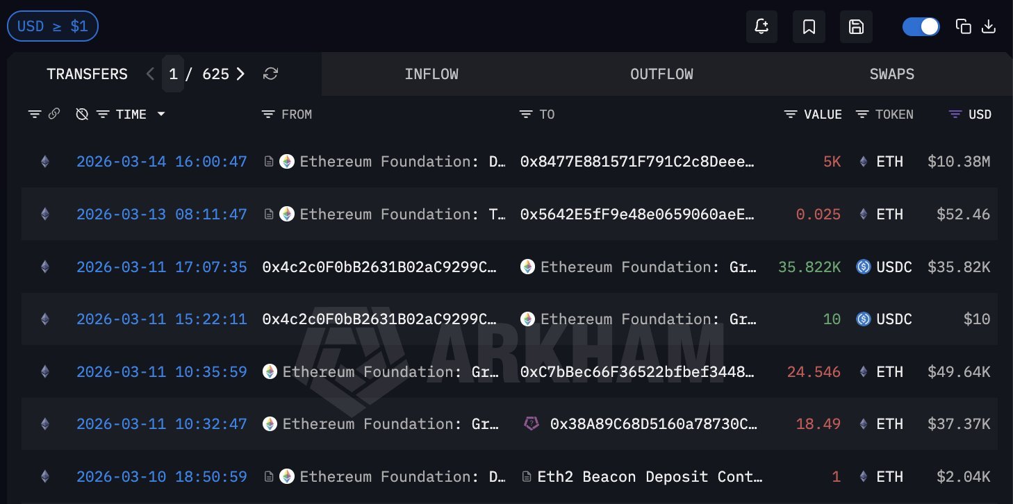Screen dimensions: 1013x504
Task: Click the crossed-out clock icon near TIME
Action: 82,114
